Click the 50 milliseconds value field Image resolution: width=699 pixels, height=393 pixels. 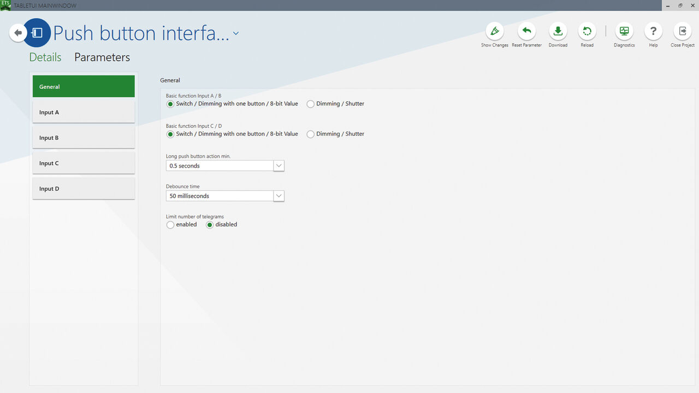point(220,195)
